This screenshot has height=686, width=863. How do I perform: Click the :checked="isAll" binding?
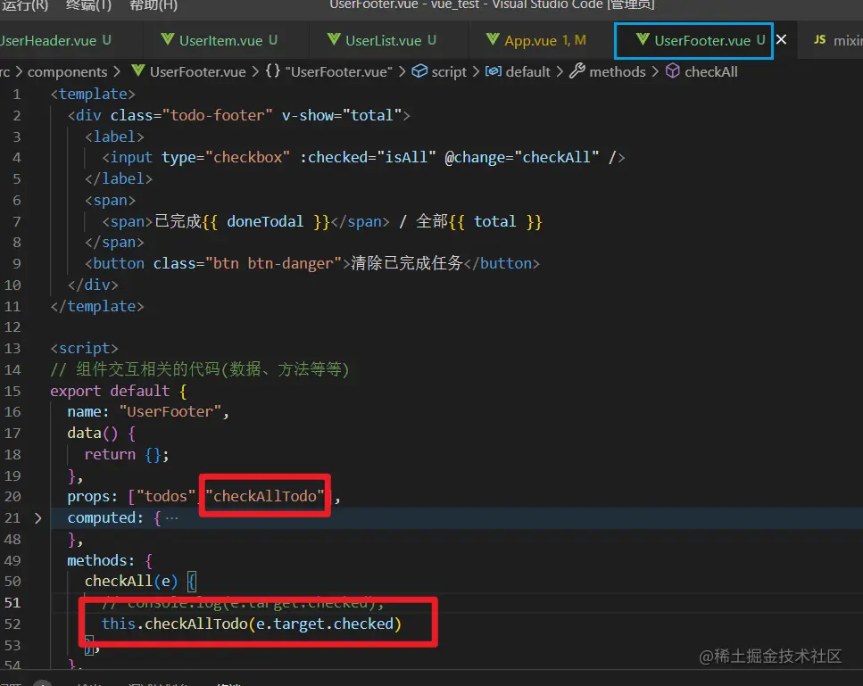tap(367, 158)
